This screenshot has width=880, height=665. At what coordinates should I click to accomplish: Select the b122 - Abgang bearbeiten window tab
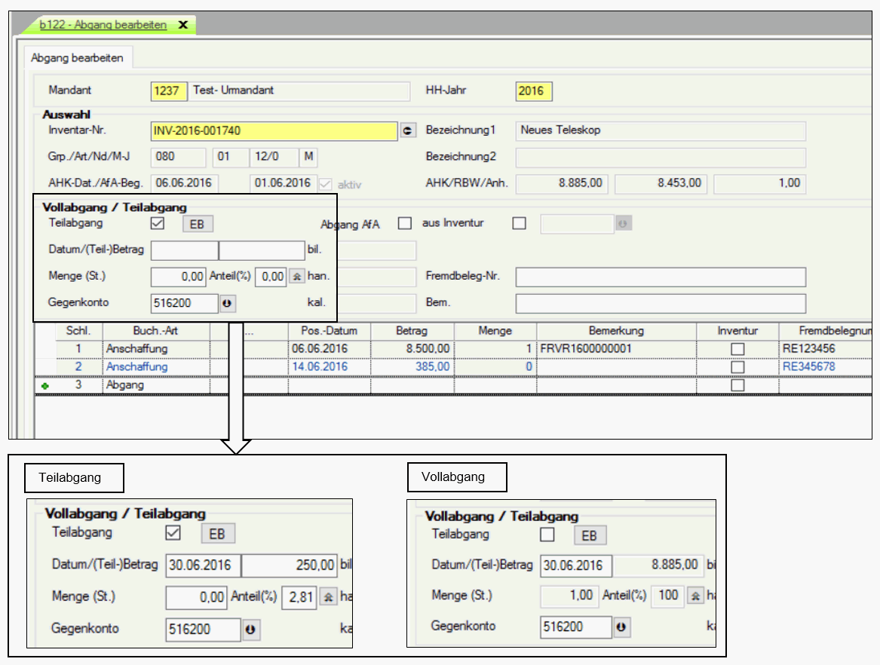click(x=103, y=25)
